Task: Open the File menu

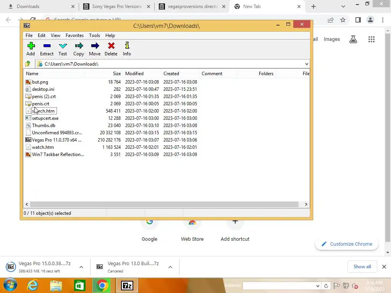Action: pyautogui.click(x=29, y=35)
